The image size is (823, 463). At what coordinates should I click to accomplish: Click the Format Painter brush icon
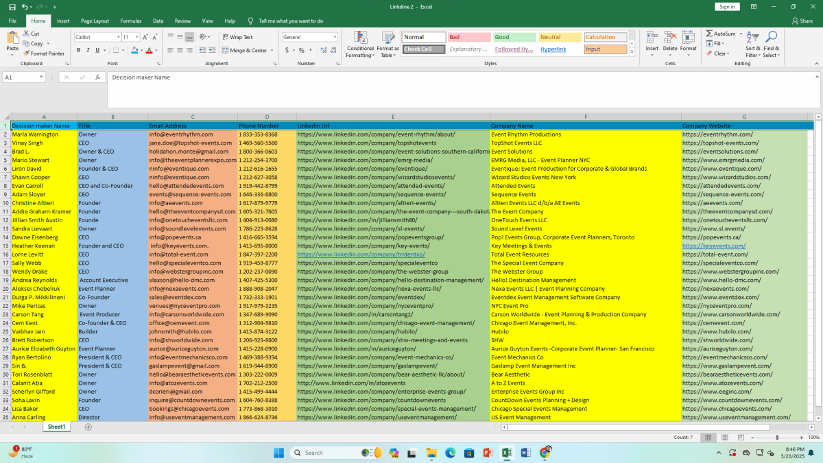click(26, 54)
